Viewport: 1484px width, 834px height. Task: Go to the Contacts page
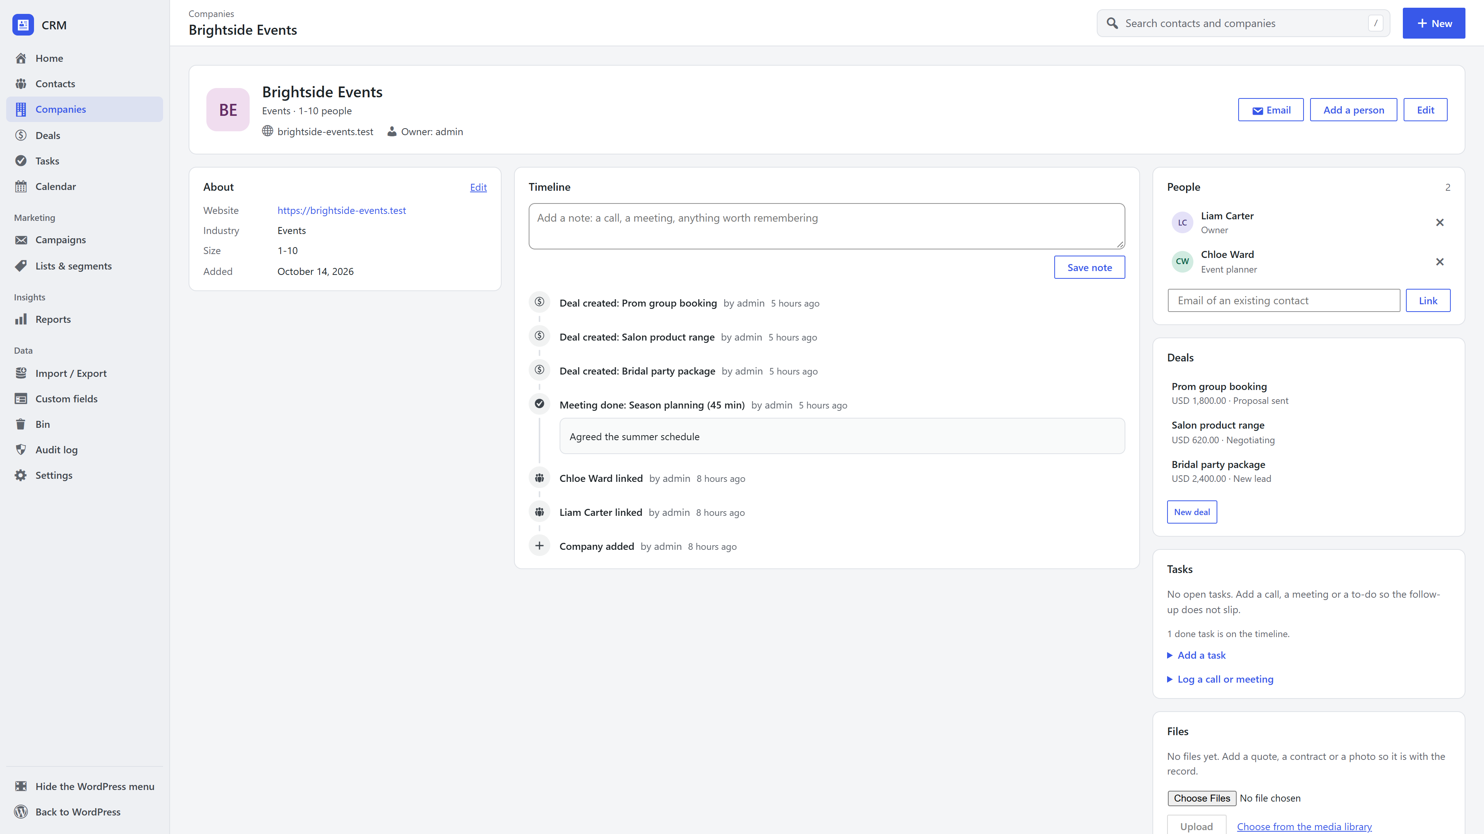tap(85, 83)
